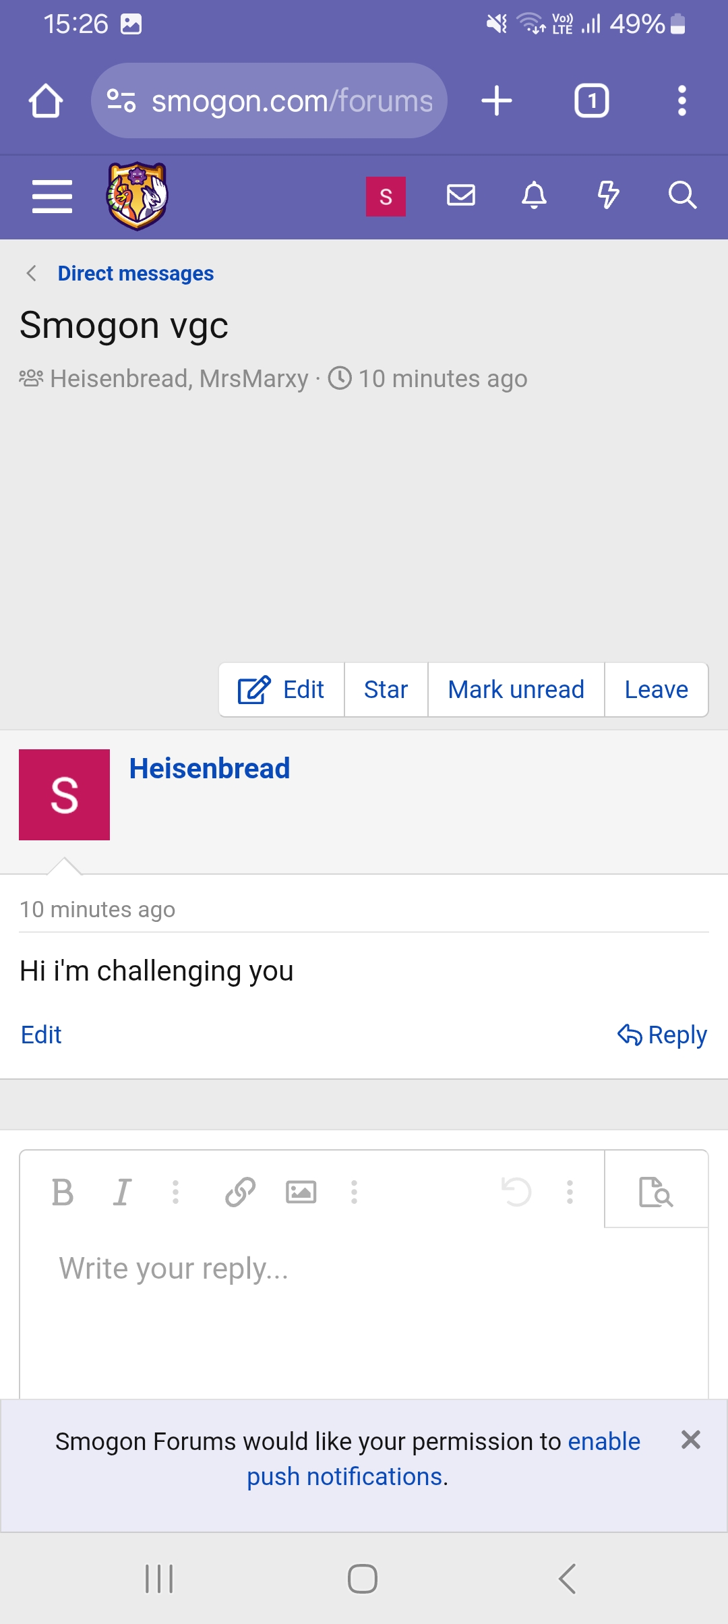Image resolution: width=728 pixels, height=1624 pixels.
Task: Expand more text formatting options after italic
Action: click(175, 1192)
